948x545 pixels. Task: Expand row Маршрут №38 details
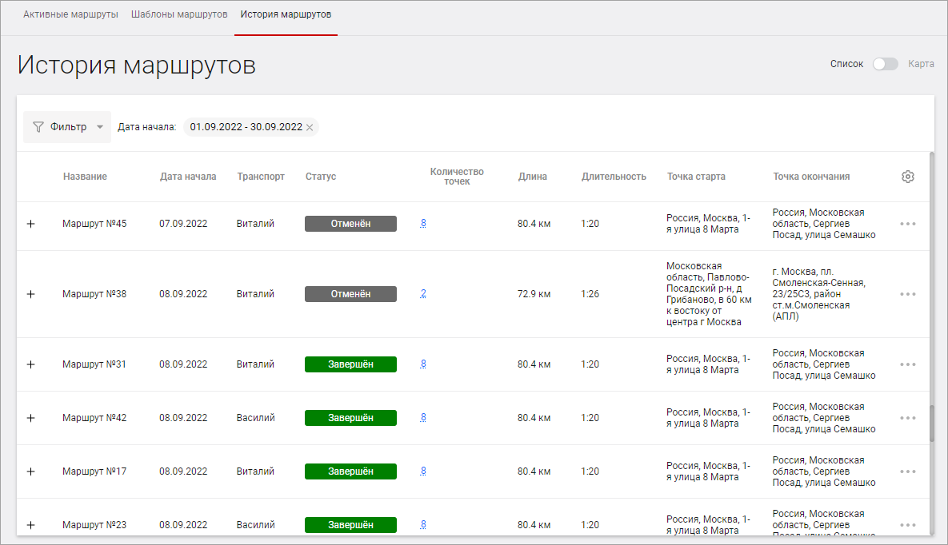pyautogui.click(x=31, y=294)
